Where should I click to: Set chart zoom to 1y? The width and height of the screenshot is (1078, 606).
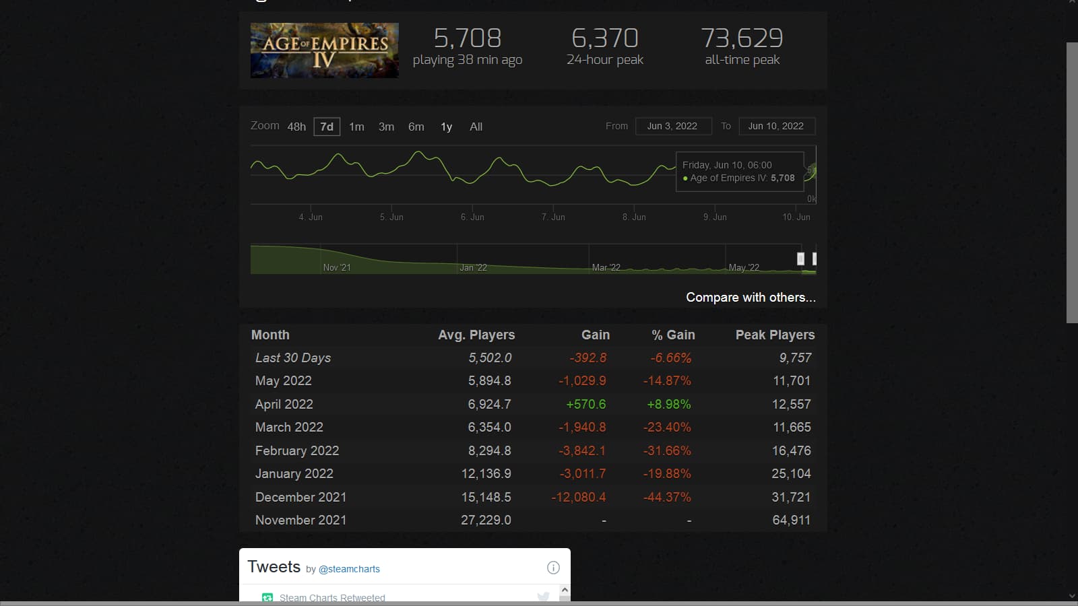coord(446,127)
